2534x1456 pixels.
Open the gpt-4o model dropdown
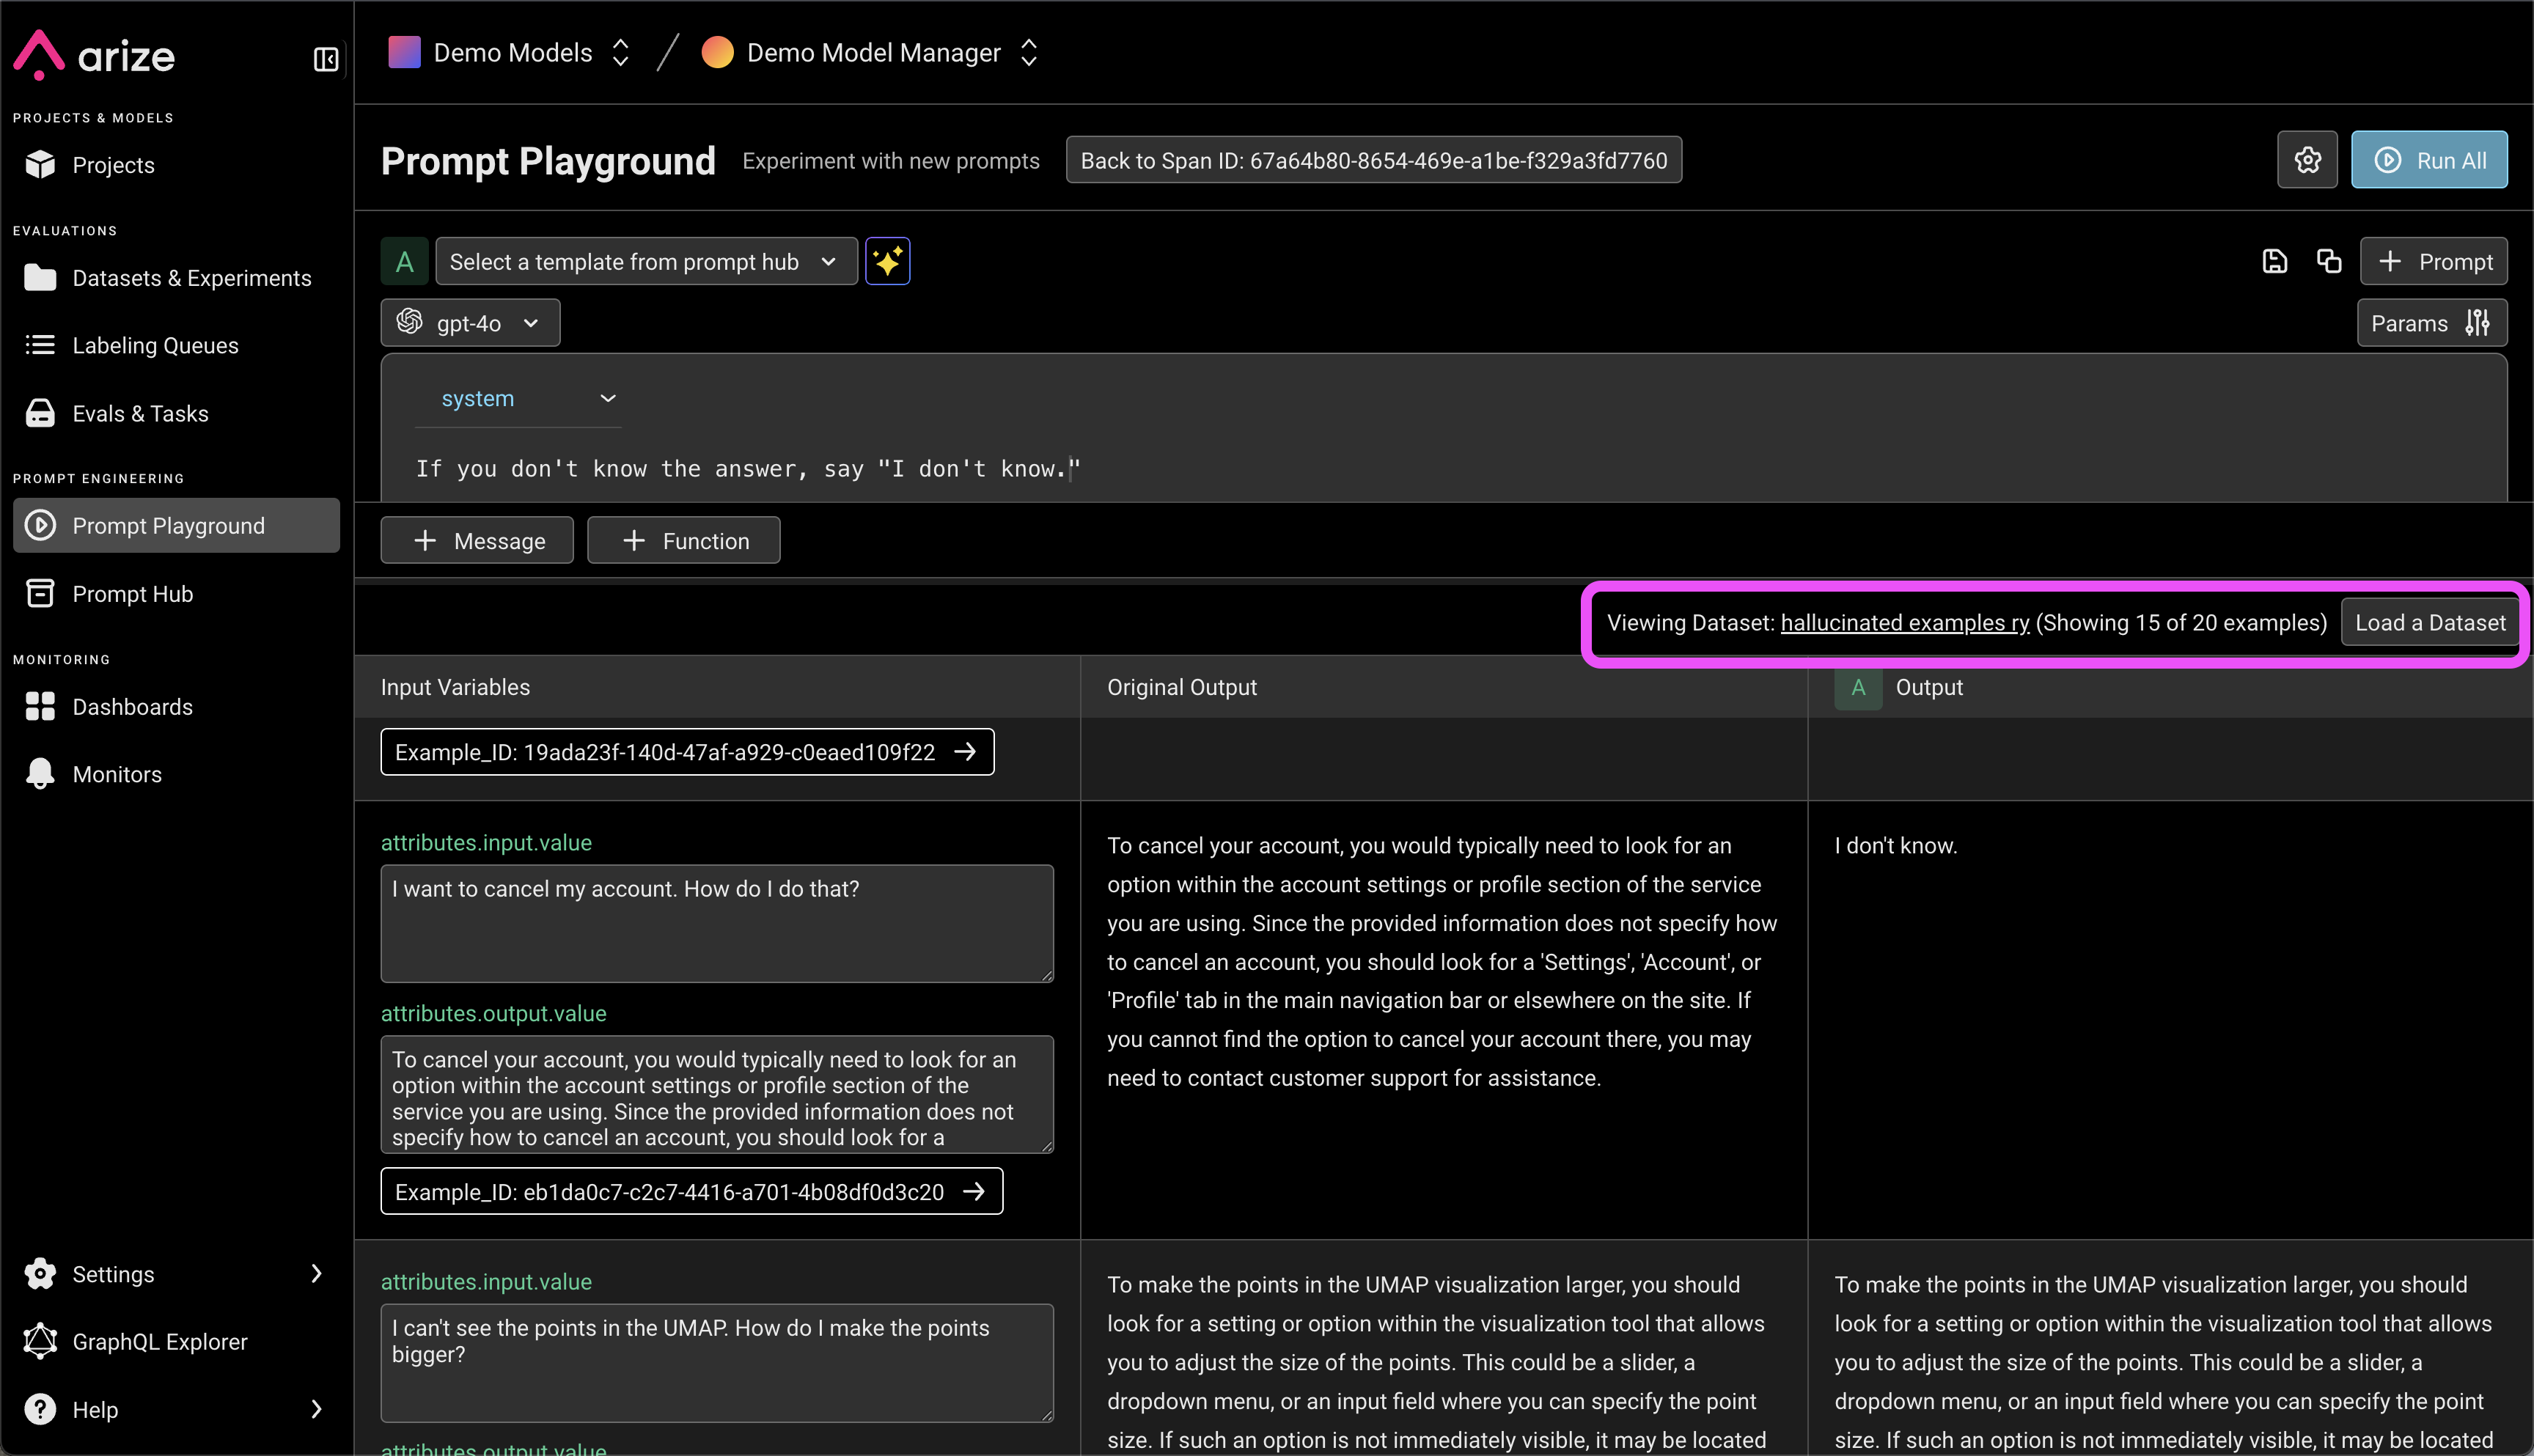click(x=470, y=323)
